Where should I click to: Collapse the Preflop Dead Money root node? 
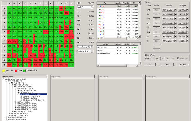pos(4,79)
